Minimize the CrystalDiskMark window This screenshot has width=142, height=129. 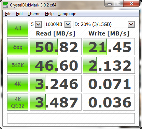tap(110, 4)
